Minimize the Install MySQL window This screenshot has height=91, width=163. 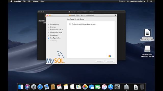point(50,15)
